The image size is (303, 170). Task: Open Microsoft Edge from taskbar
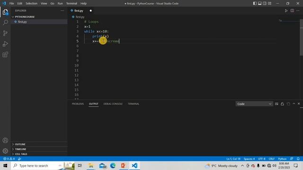pyautogui.click(x=113, y=166)
